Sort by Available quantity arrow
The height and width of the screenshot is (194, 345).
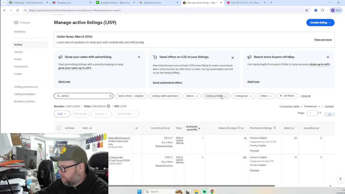tap(199, 128)
